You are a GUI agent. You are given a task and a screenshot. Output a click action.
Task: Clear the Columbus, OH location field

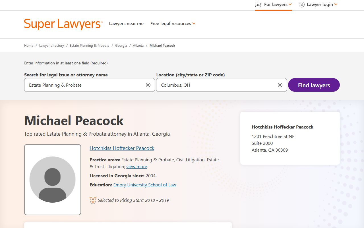280,85
